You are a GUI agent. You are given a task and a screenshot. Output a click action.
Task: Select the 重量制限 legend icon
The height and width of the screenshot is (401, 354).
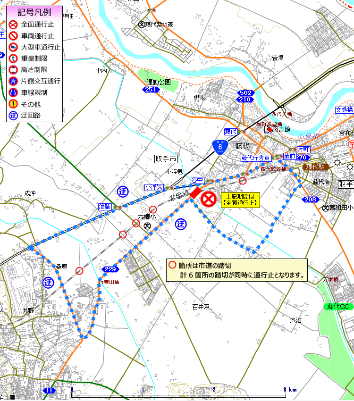pyautogui.click(x=13, y=58)
